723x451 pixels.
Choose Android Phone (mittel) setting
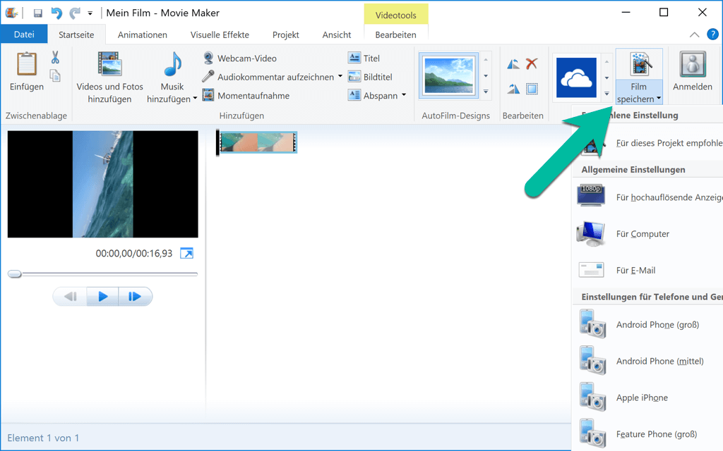(648, 361)
